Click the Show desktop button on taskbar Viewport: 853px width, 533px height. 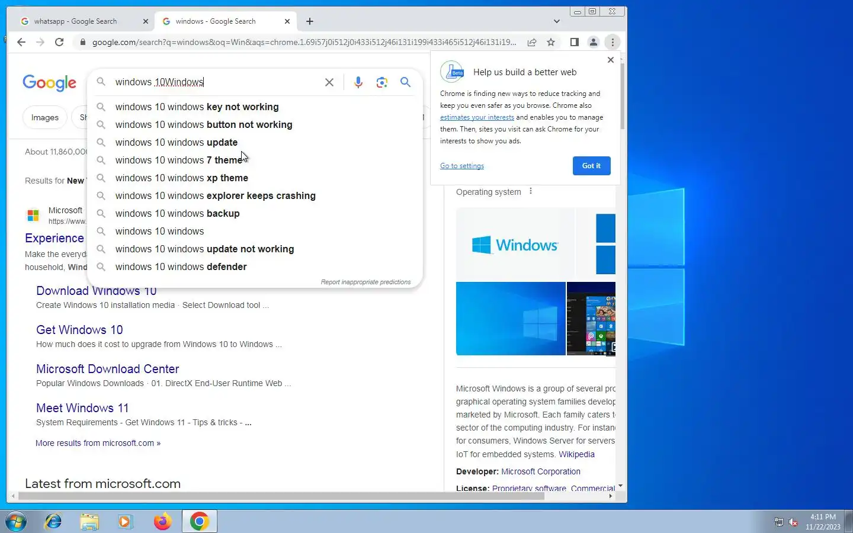[848, 521]
